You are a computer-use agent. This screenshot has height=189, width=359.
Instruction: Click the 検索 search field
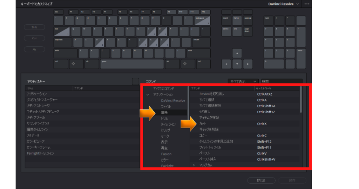[281, 81]
